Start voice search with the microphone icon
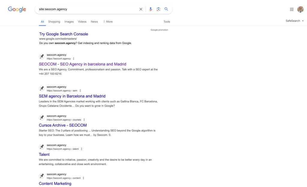Viewport: 307px width, 187px height. [x=151, y=9]
